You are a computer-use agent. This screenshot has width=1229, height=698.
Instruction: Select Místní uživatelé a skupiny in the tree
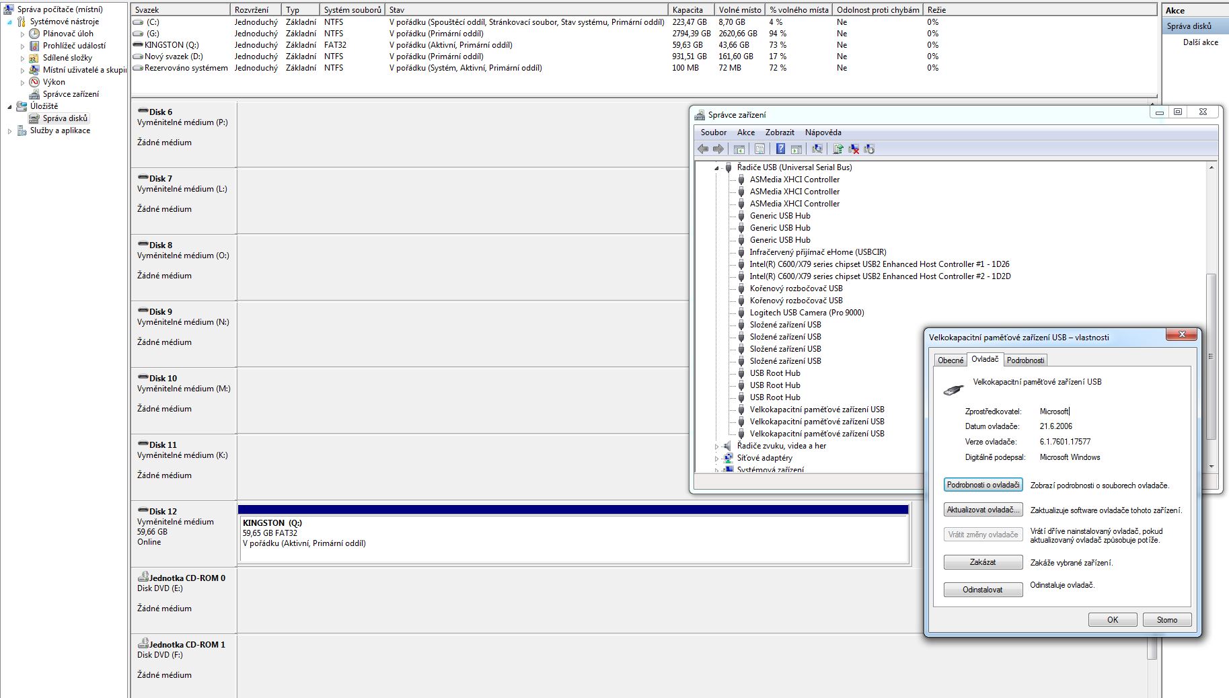(84, 70)
